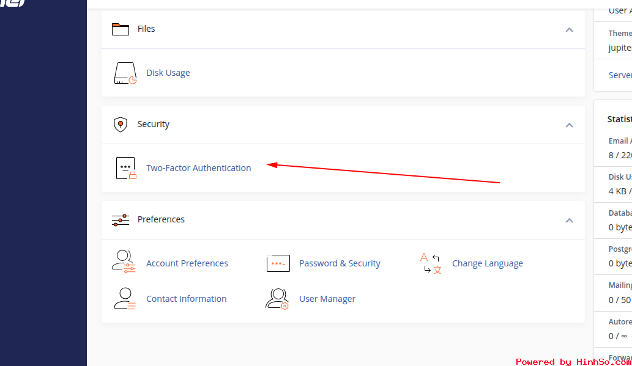Open the Change Language page
Image resolution: width=632 pixels, height=366 pixels.
(487, 263)
